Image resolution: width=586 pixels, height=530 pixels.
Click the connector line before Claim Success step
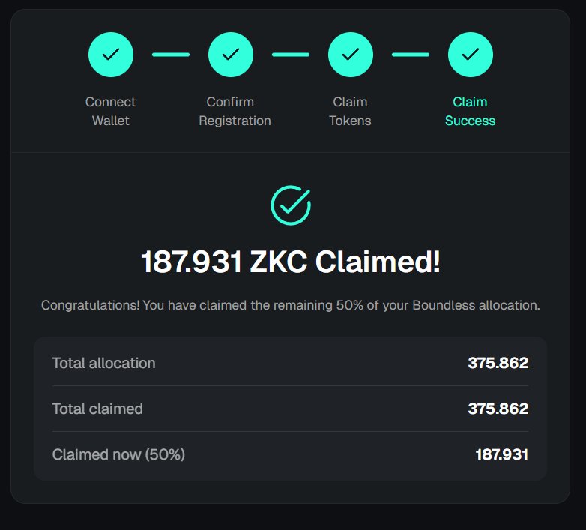click(411, 55)
